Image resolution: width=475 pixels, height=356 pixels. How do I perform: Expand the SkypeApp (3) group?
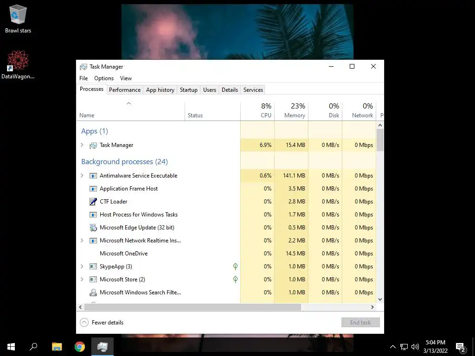point(82,267)
